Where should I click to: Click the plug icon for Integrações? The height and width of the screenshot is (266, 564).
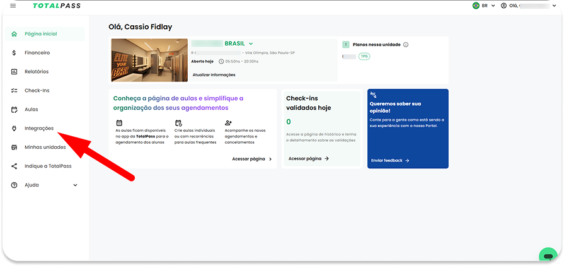14,129
